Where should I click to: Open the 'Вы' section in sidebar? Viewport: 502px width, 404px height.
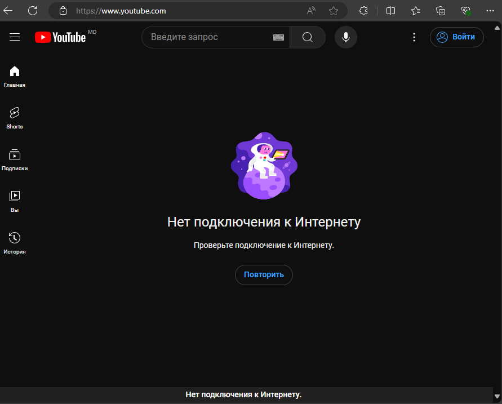(15, 202)
